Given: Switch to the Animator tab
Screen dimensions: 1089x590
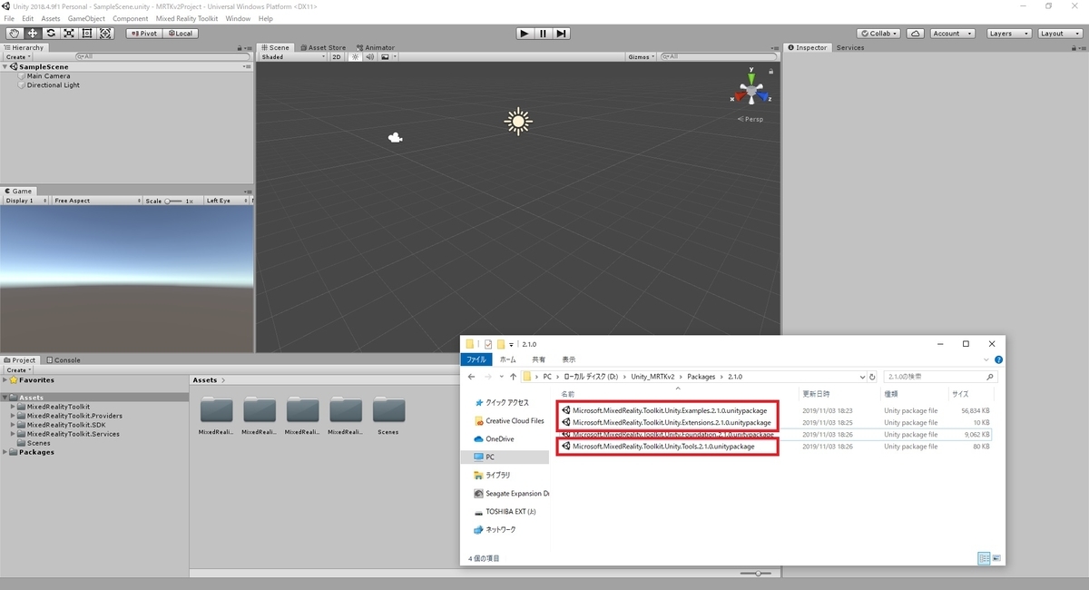Looking at the screenshot, I should [376, 47].
